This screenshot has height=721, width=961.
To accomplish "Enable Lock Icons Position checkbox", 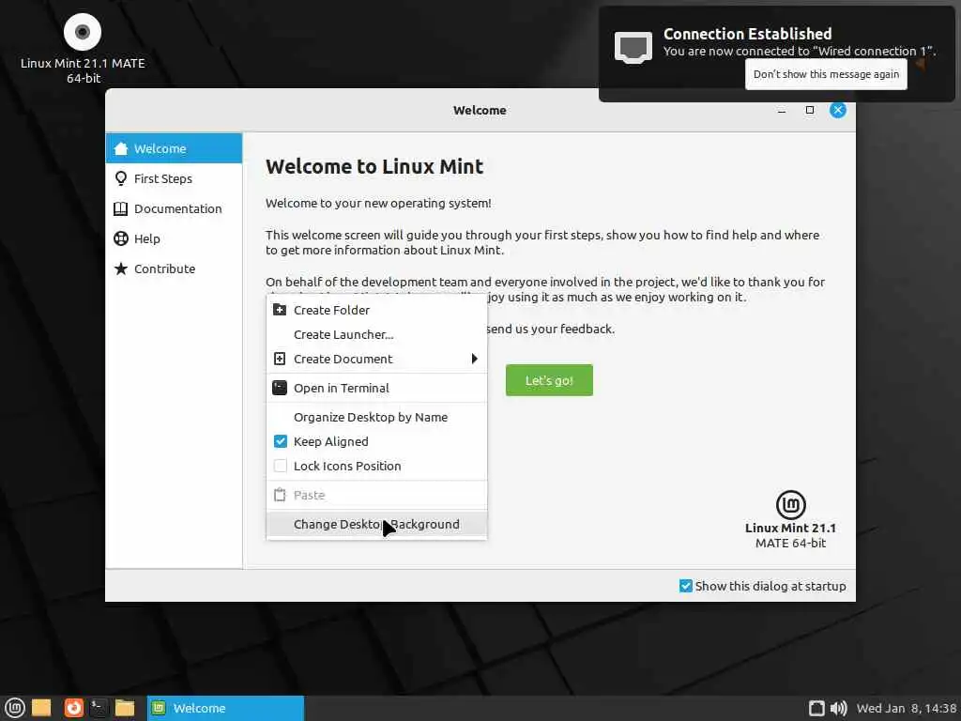I will click(280, 466).
